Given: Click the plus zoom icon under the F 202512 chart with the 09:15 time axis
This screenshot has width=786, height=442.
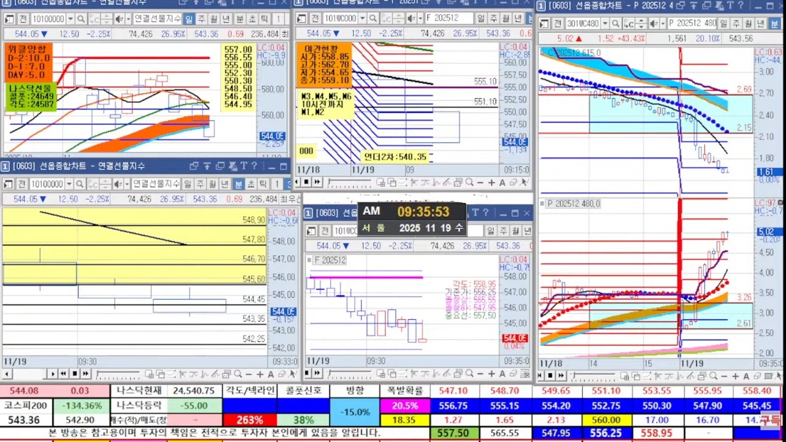Looking at the screenshot, I should point(491,183).
